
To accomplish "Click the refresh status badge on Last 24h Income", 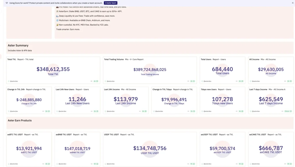I will pos(144,111).
